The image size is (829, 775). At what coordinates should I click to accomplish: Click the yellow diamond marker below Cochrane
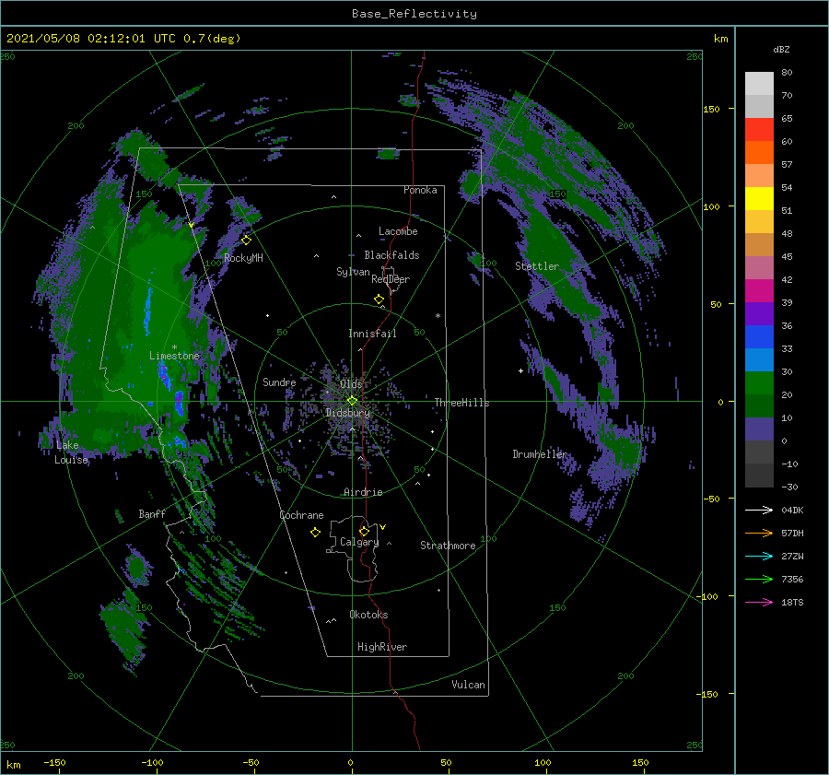[x=315, y=533]
